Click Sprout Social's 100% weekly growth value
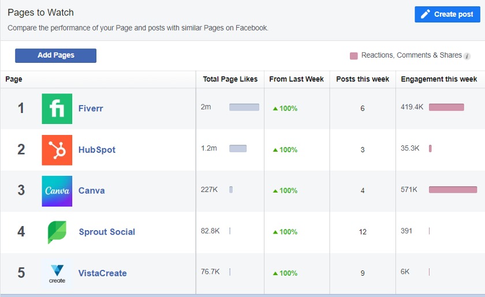 pos(288,232)
